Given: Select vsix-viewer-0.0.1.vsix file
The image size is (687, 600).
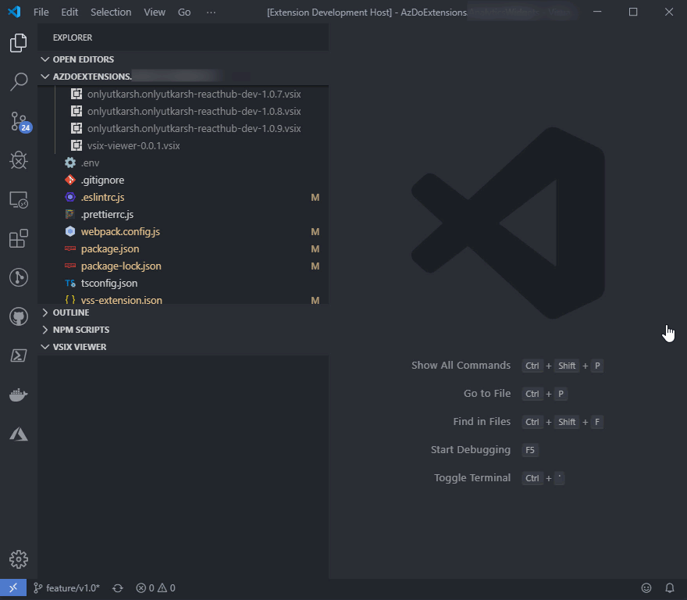Looking at the screenshot, I should pyautogui.click(x=183, y=145).
